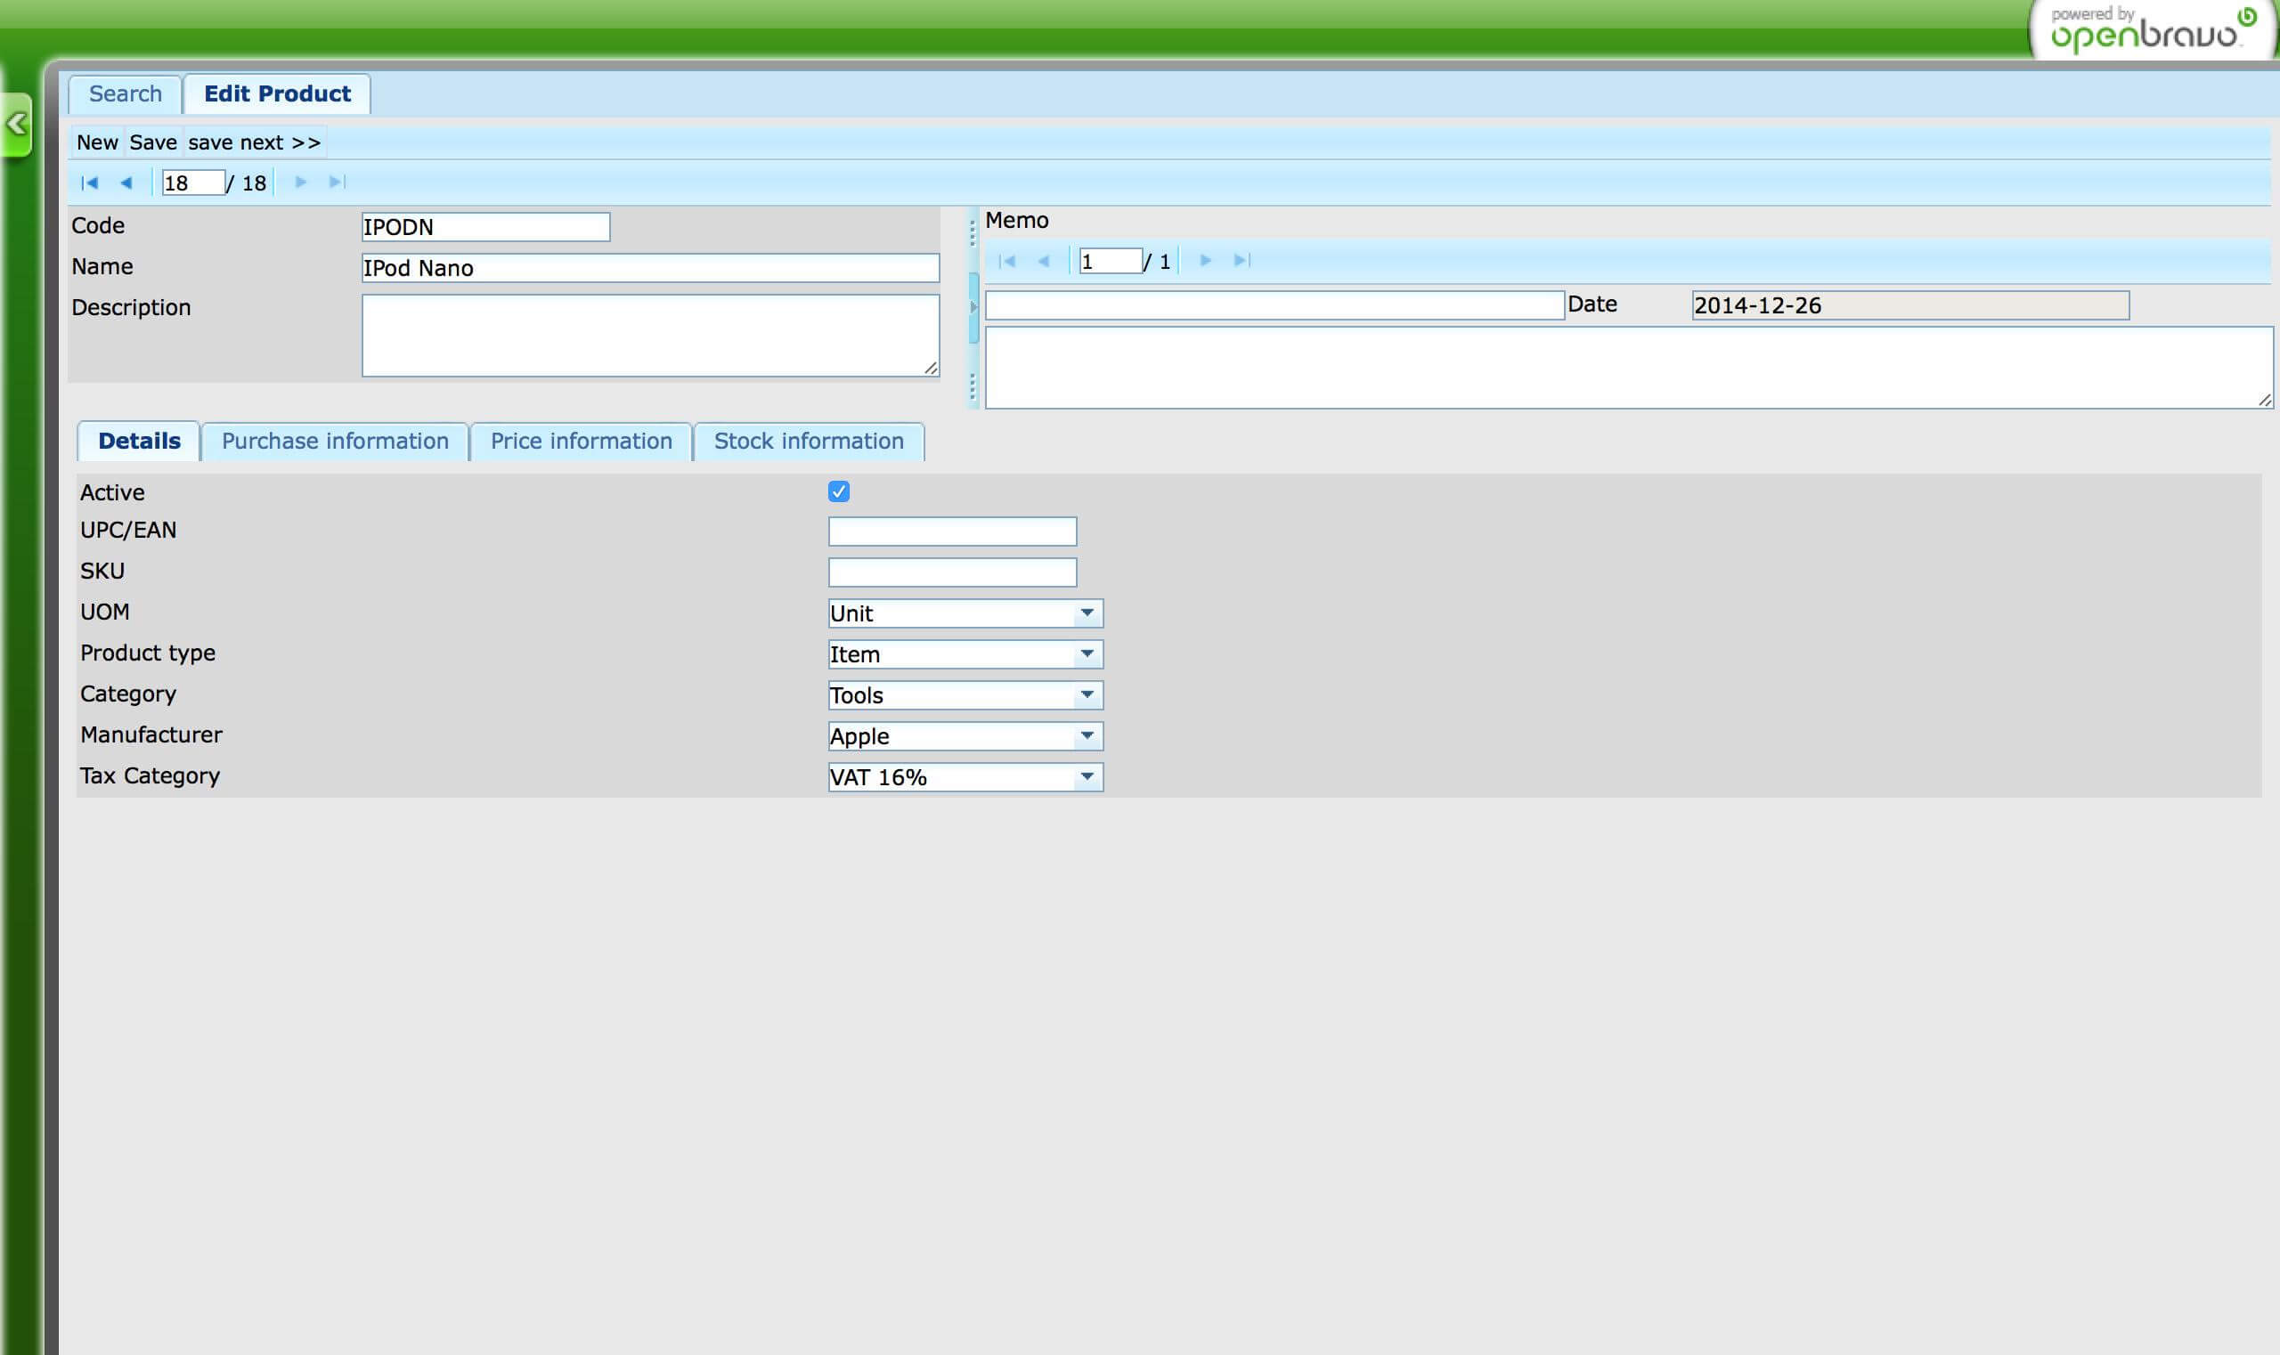Click the save next >> button
This screenshot has height=1355, width=2280.
click(254, 142)
